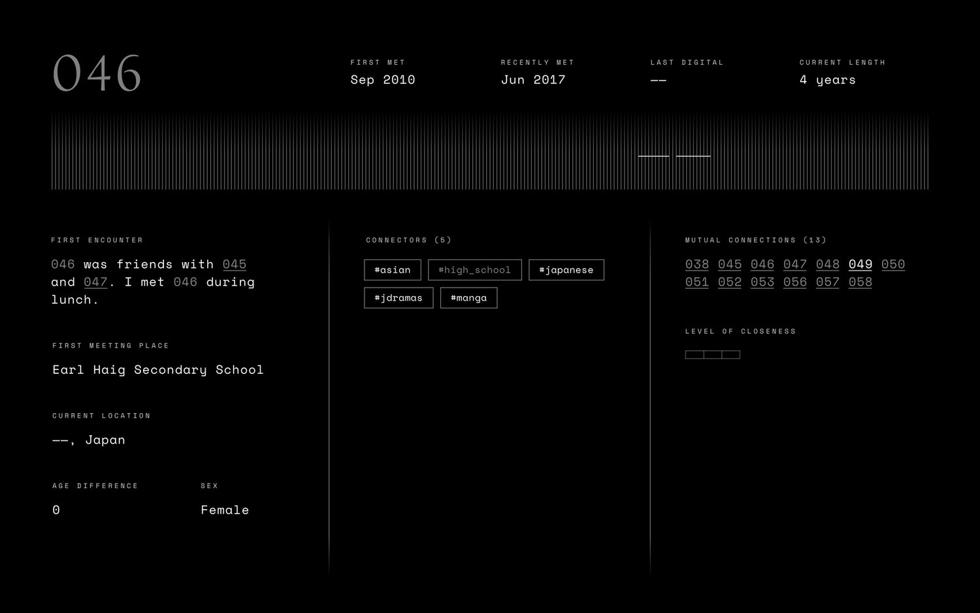
Task: Click the age difference value 0
Action: (x=56, y=510)
